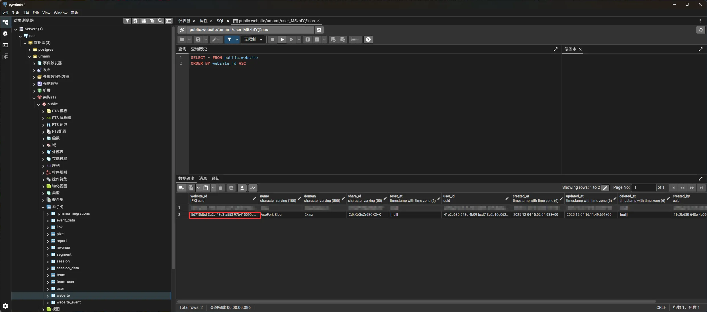Switch to the 查询历史 tab
The width and height of the screenshot is (707, 312).
point(199,49)
